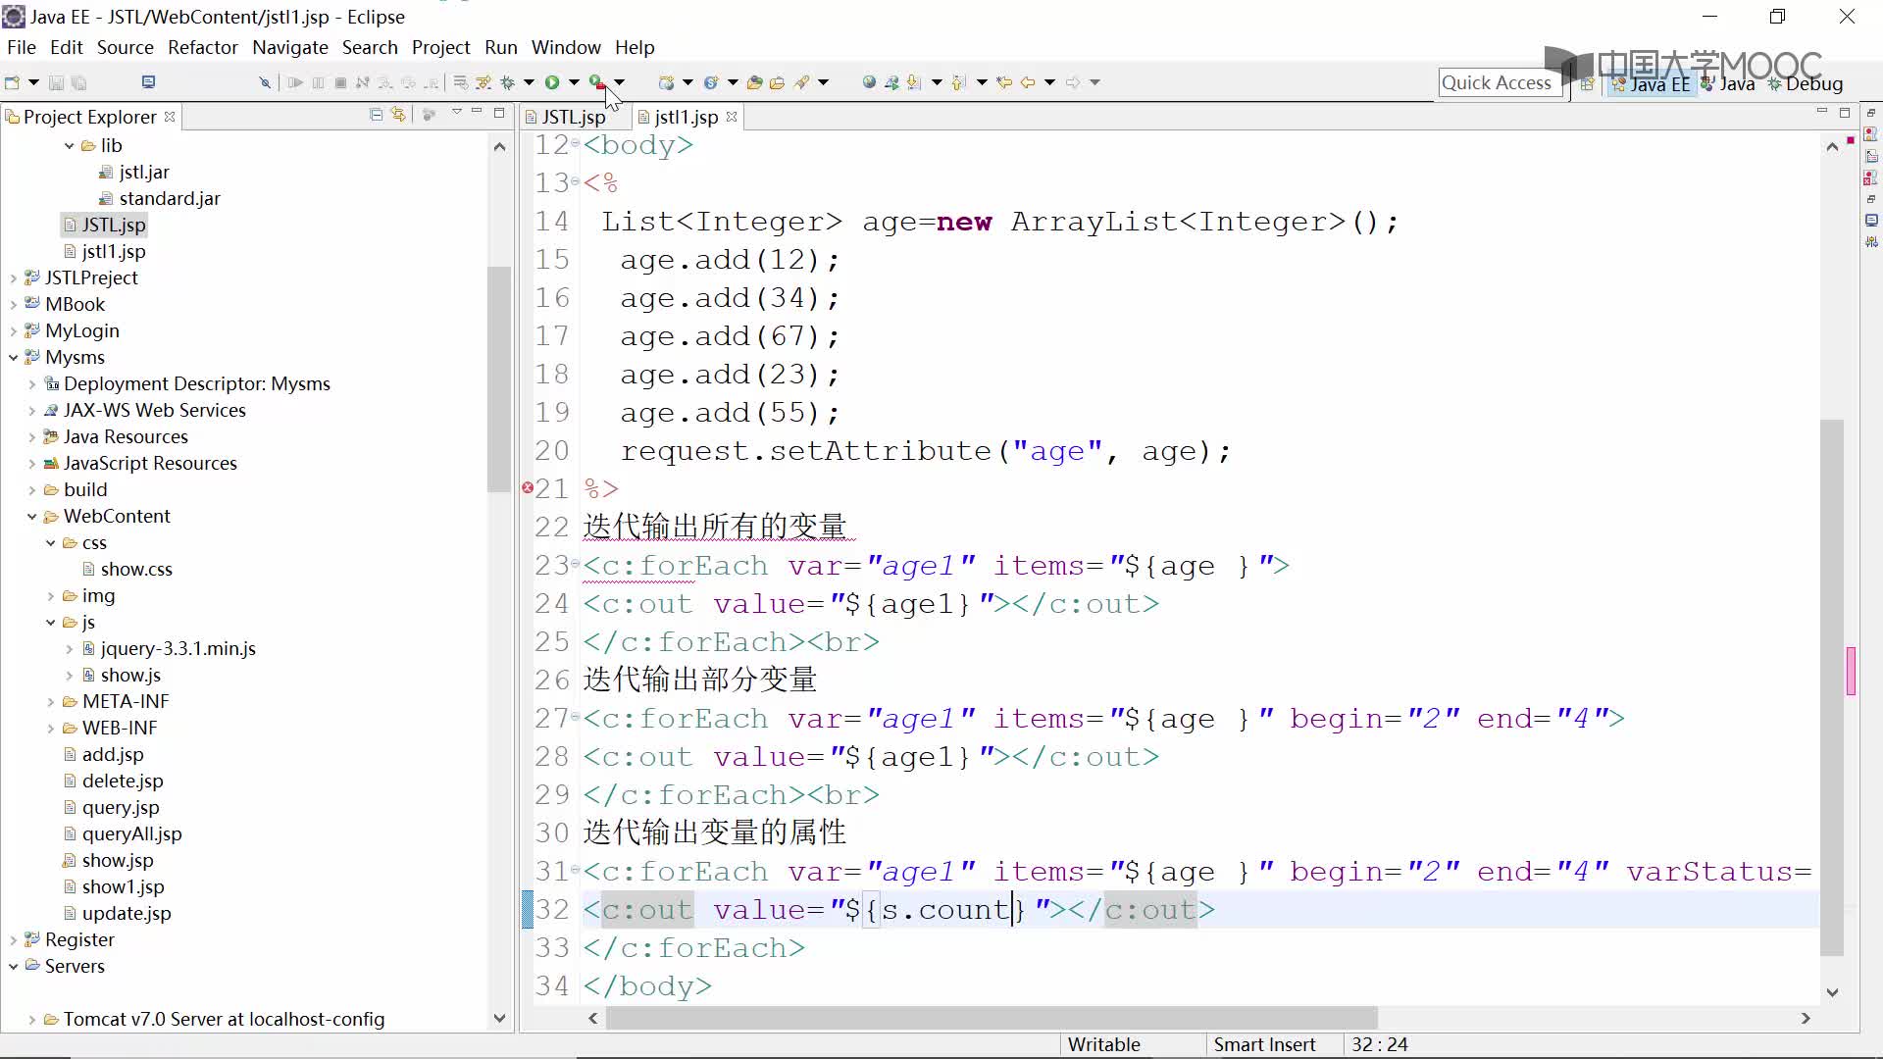Screen dimensions: 1883x1059
Task: Switch to the Java perspective
Action: tap(1728, 84)
